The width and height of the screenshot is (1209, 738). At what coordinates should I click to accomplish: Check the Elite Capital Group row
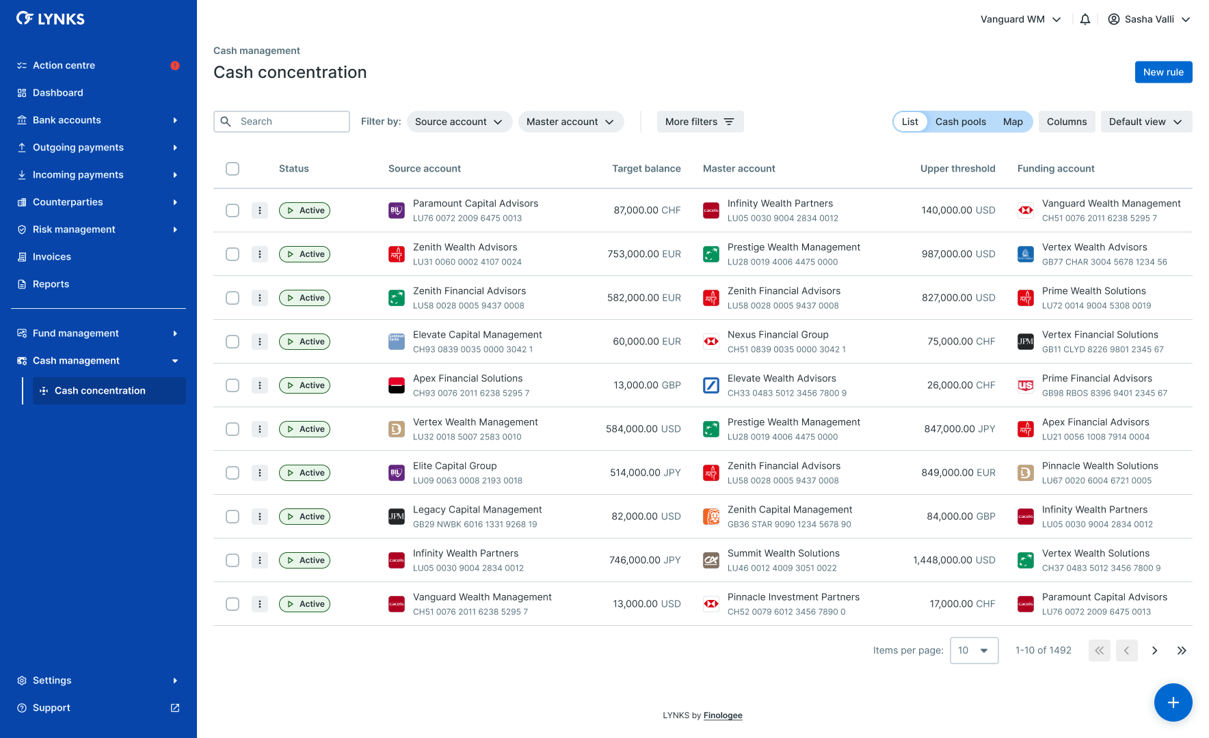point(232,473)
